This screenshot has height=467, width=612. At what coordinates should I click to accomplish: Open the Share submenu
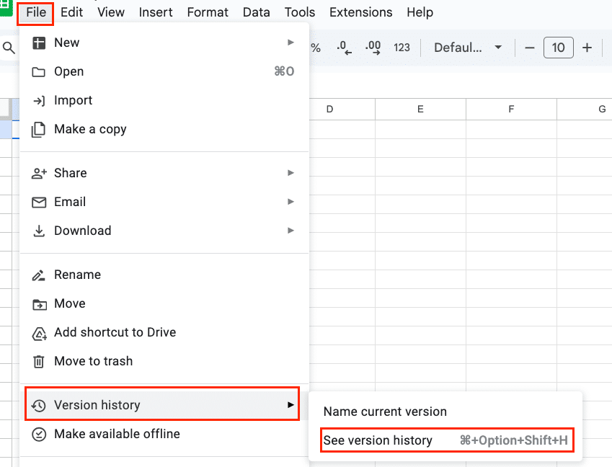[164, 173]
